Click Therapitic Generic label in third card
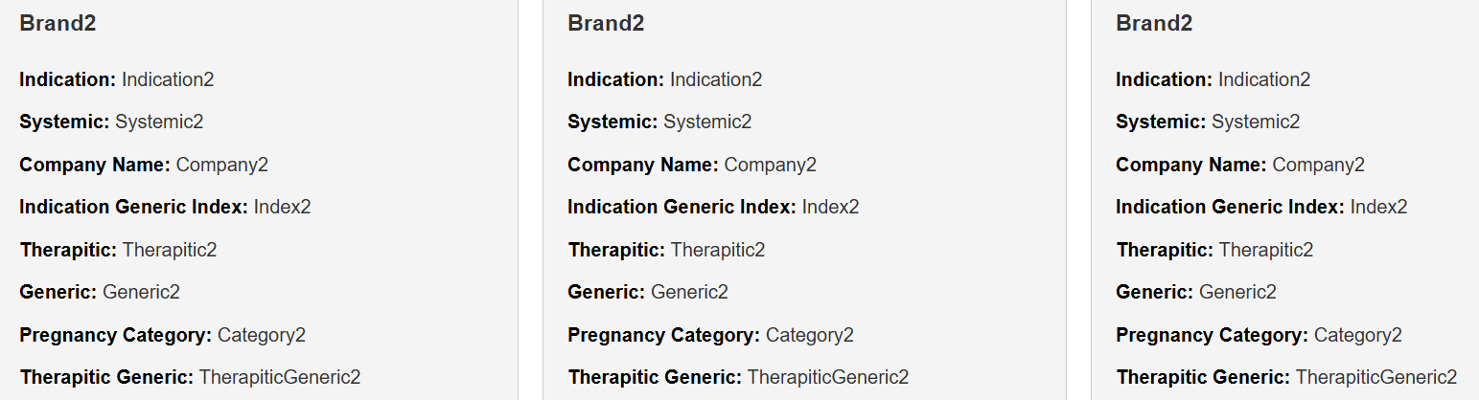The width and height of the screenshot is (1479, 400). [x=1203, y=377]
